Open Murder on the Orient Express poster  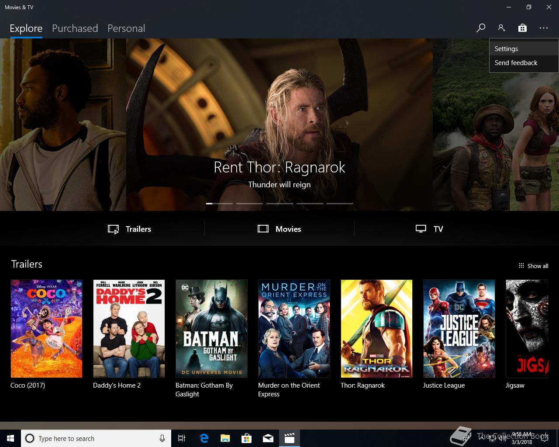(294, 329)
